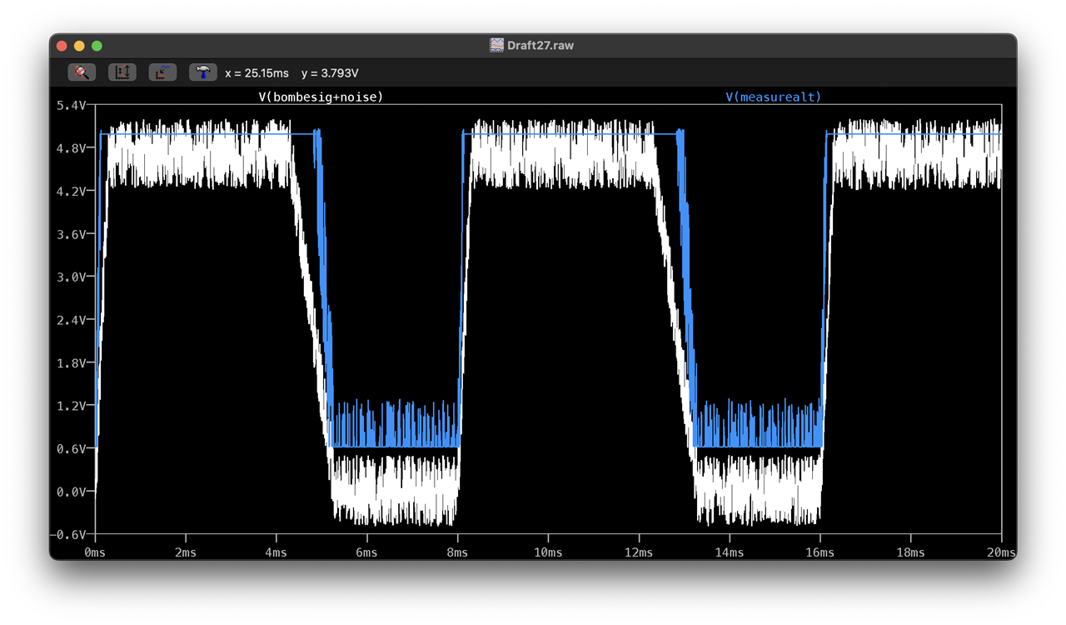Click the 10ms time axis label
Image resolution: width=1066 pixels, height=625 pixels.
pyautogui.click(x=548, y=552)
